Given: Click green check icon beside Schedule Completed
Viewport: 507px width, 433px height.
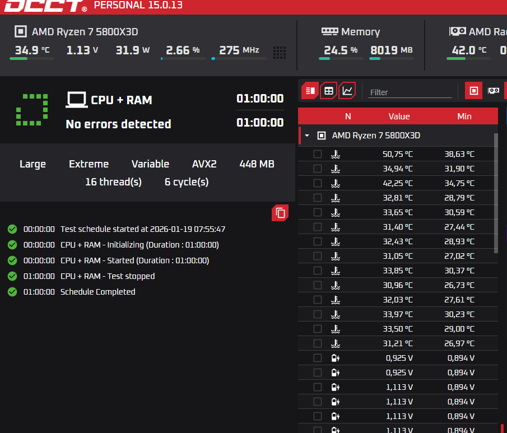Looking at the screenshot, I should pos(12,292).
